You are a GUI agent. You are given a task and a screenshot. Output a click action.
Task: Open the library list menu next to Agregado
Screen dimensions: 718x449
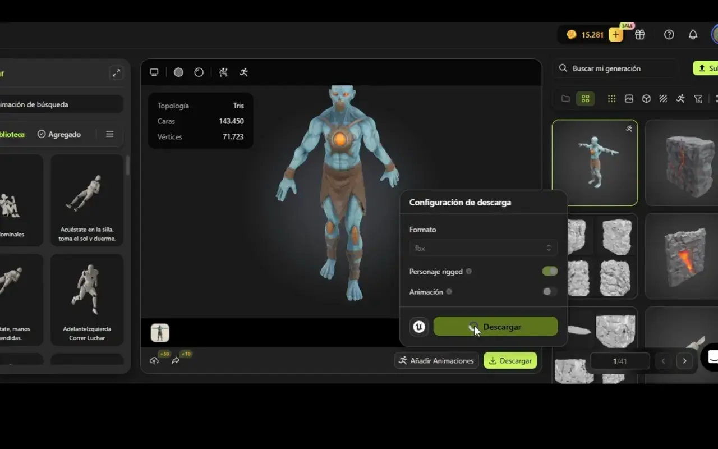[x=109, y=134]
